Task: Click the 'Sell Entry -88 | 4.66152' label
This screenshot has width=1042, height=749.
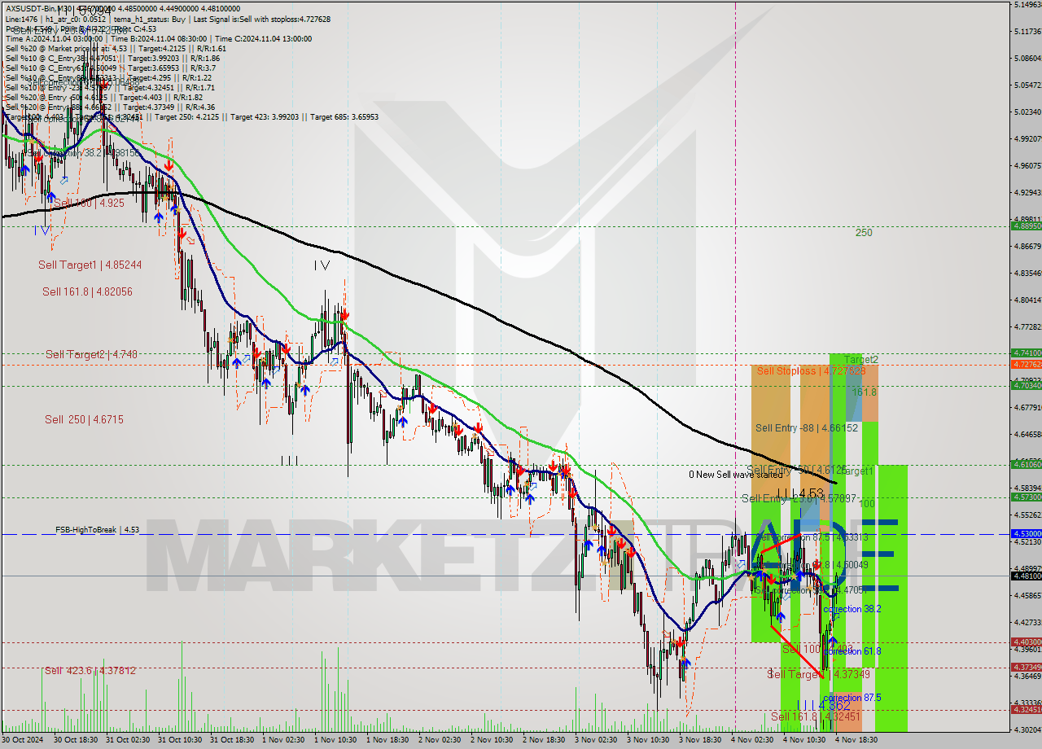Action: click(x=807, y=427)
